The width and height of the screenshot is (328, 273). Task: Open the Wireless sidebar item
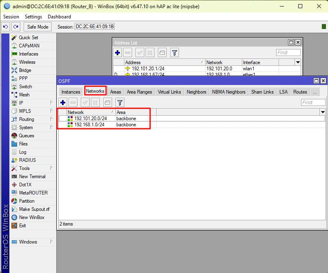click(27, 62)
